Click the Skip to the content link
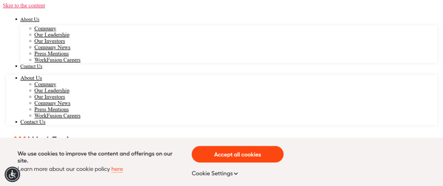 coord(24,6)
